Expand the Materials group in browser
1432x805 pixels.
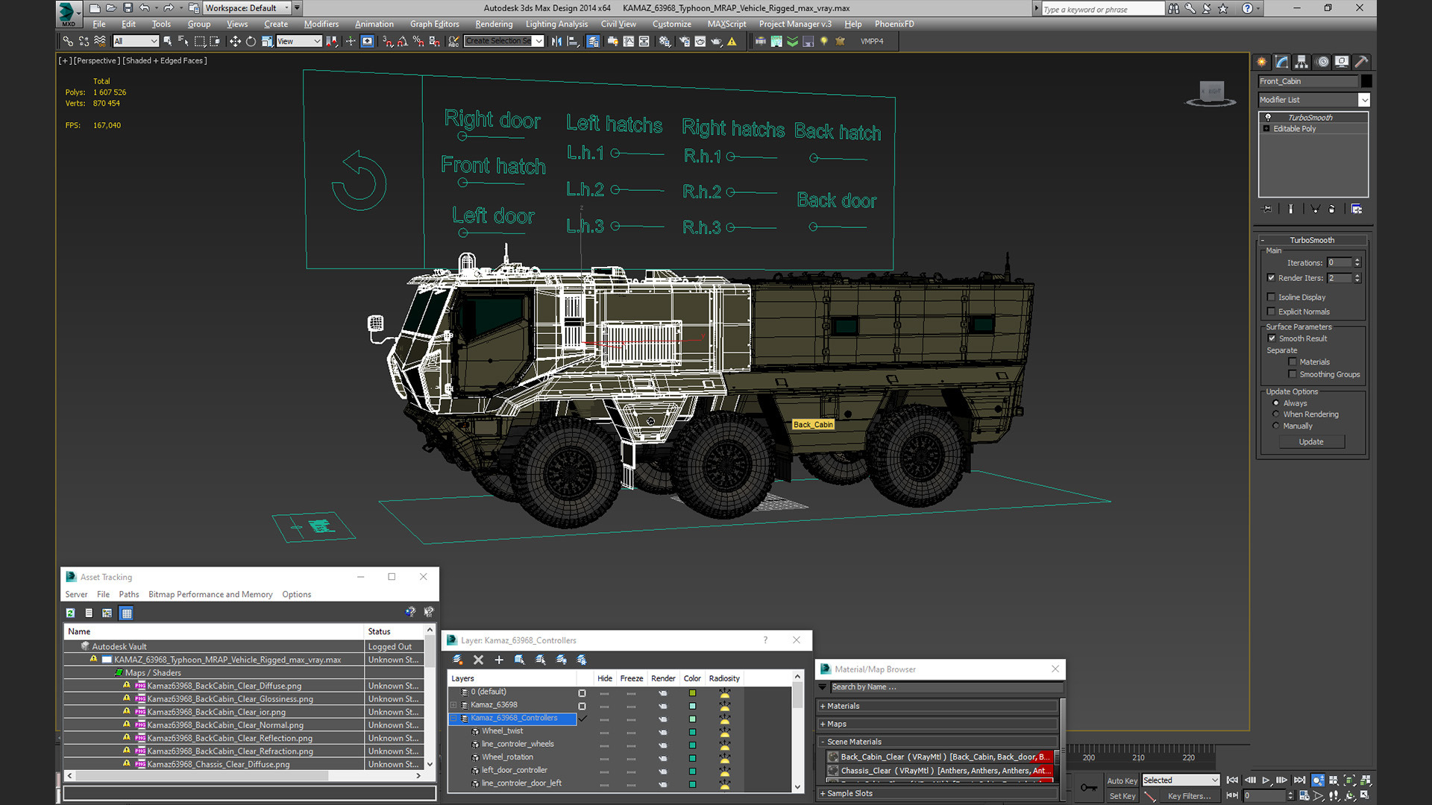(823, 706)
